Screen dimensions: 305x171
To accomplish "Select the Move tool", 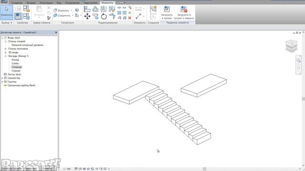I will (x=87, y=17).
